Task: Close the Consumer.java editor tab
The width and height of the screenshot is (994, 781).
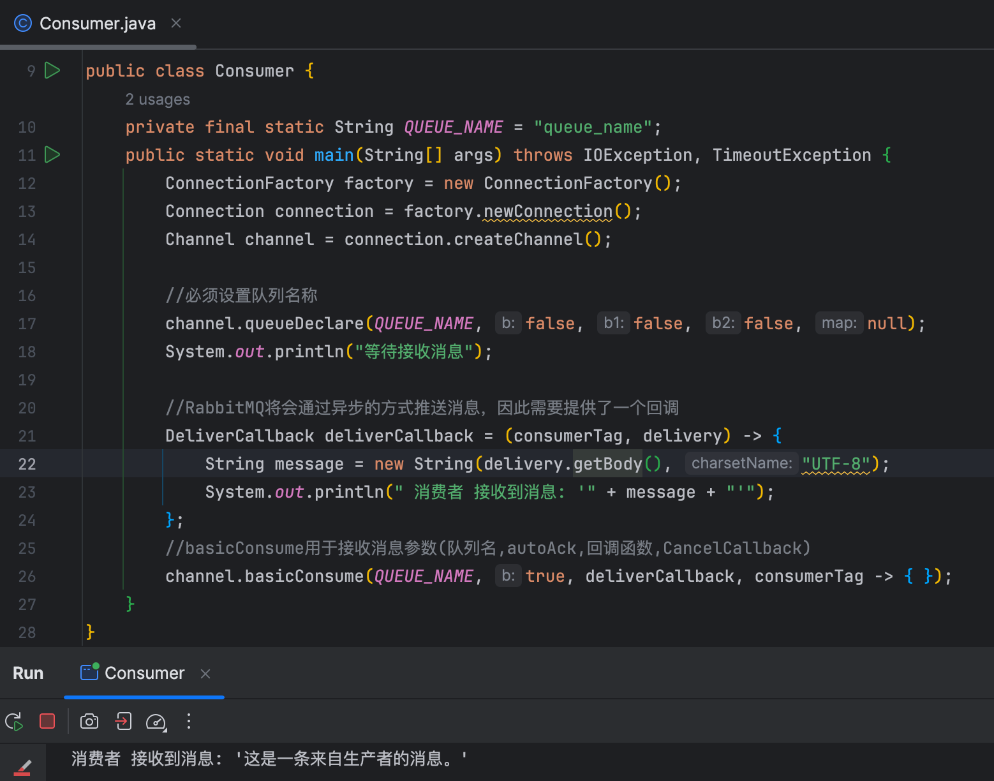Action: 176,24
